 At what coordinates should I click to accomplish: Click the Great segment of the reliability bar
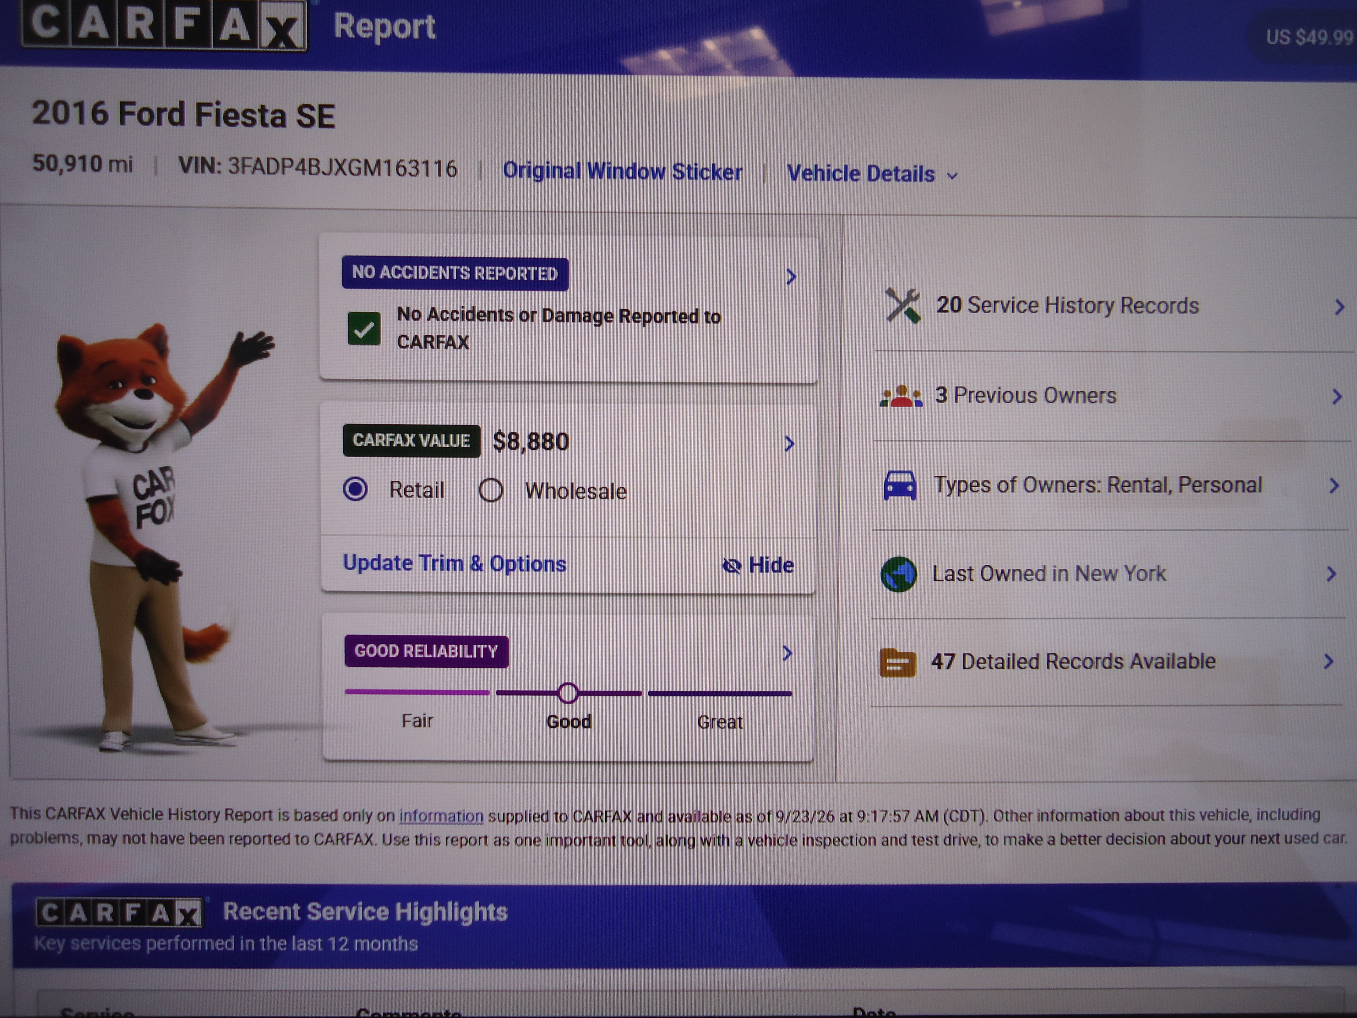coord(720,693)
